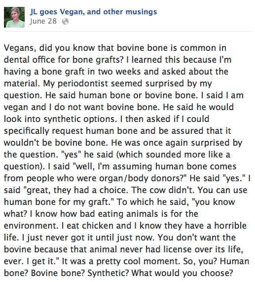The width and height of the screenshot is (255, 282).
Task: Click the word "Vegans" starting the post
Action: coord(20,48)
